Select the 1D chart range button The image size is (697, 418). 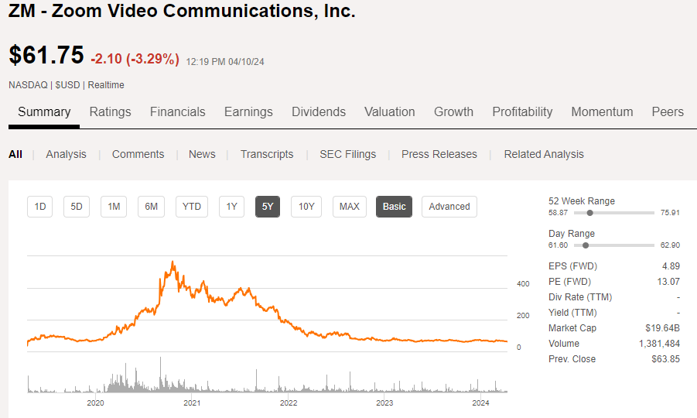tap(40, 207)
